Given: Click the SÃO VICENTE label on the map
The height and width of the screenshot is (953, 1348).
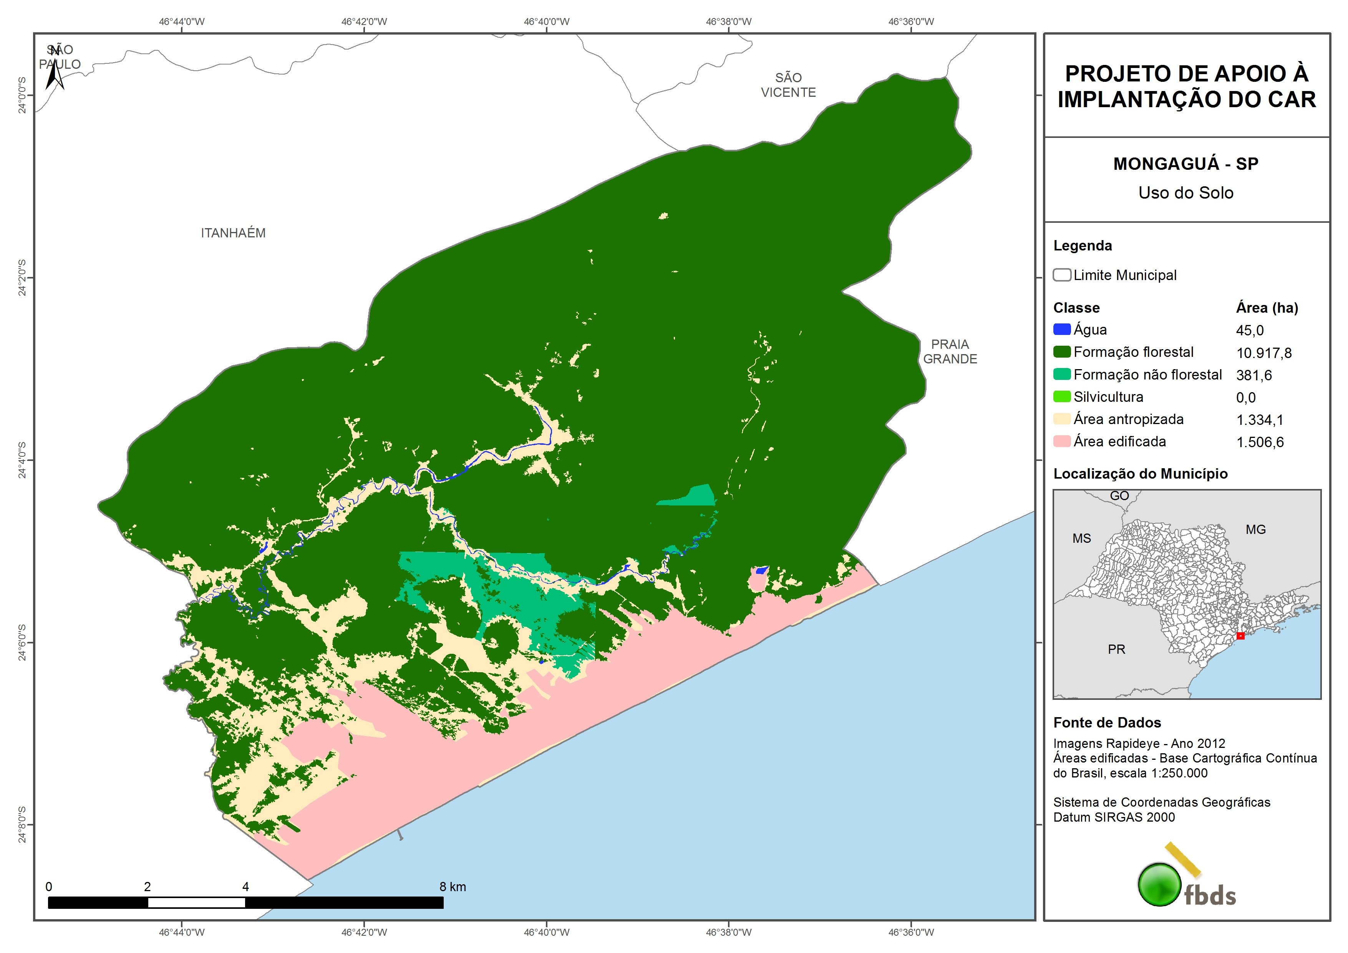Looking at the screenshot, I should [788, 85].
